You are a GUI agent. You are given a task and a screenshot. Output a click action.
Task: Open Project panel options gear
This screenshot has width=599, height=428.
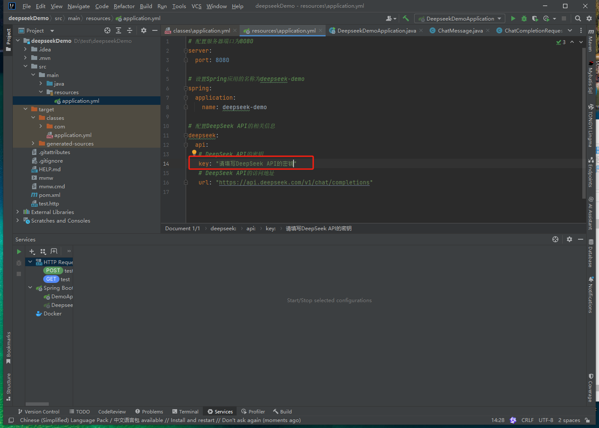click(144, 30)
